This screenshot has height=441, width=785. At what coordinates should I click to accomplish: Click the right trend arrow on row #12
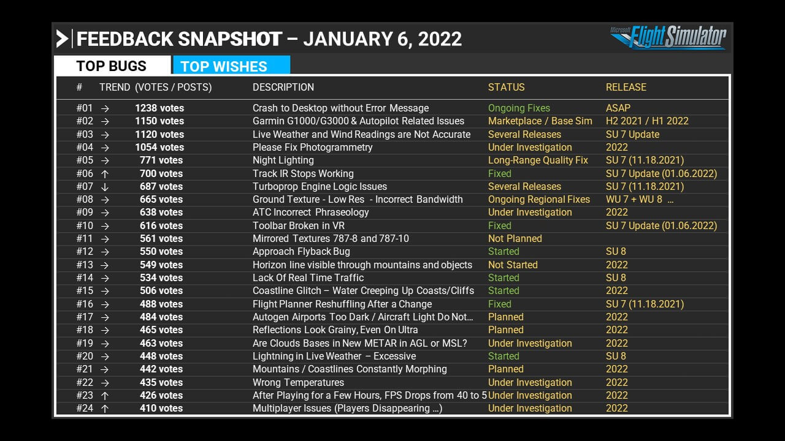coord(105,252)
